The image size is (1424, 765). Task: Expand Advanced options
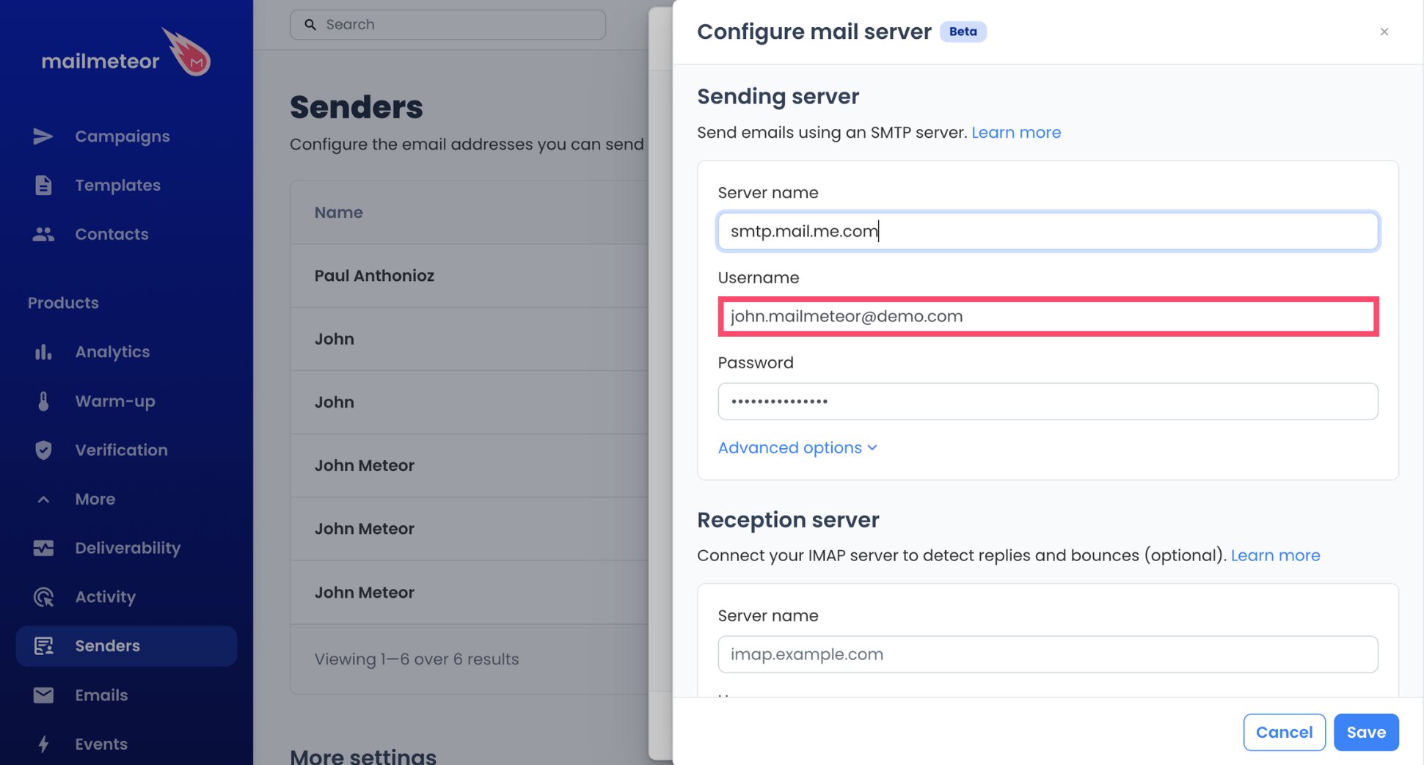797,447
